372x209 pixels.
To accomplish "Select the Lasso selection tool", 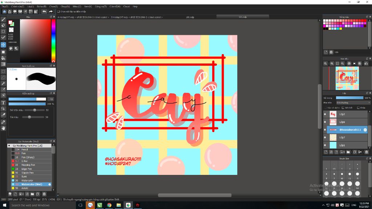I will click(x=3, y=77).
